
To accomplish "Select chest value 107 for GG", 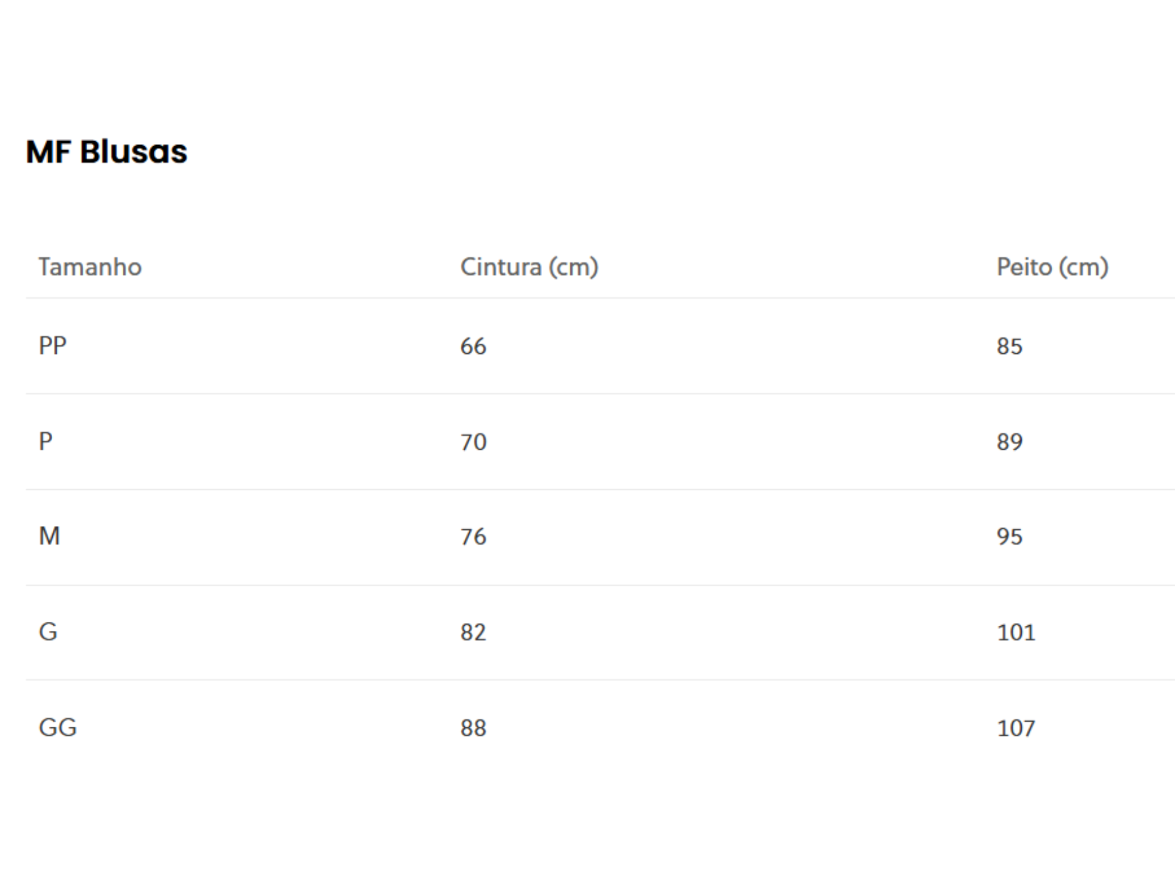I will point(1016,728).
